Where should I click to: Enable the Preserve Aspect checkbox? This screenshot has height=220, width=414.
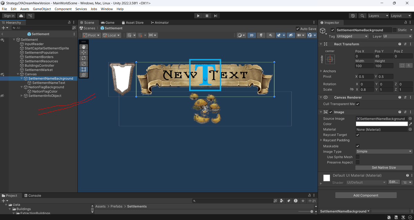(x=357, y=162)
